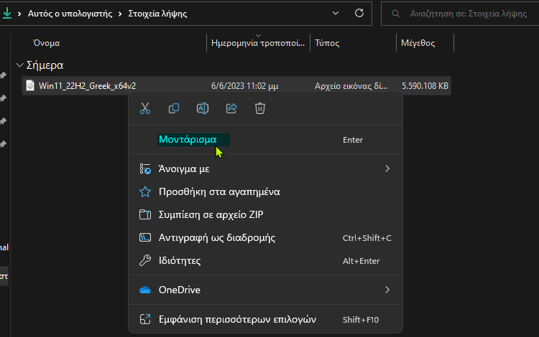This screenshot has height=337, width=539.
Task: Click the 5.590.108 KB size cell
Action: [425, 86]
